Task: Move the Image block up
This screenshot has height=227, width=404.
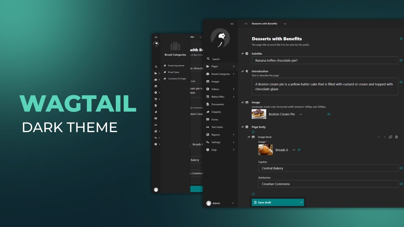Action: pyautogui.click(x=379, y=137)
